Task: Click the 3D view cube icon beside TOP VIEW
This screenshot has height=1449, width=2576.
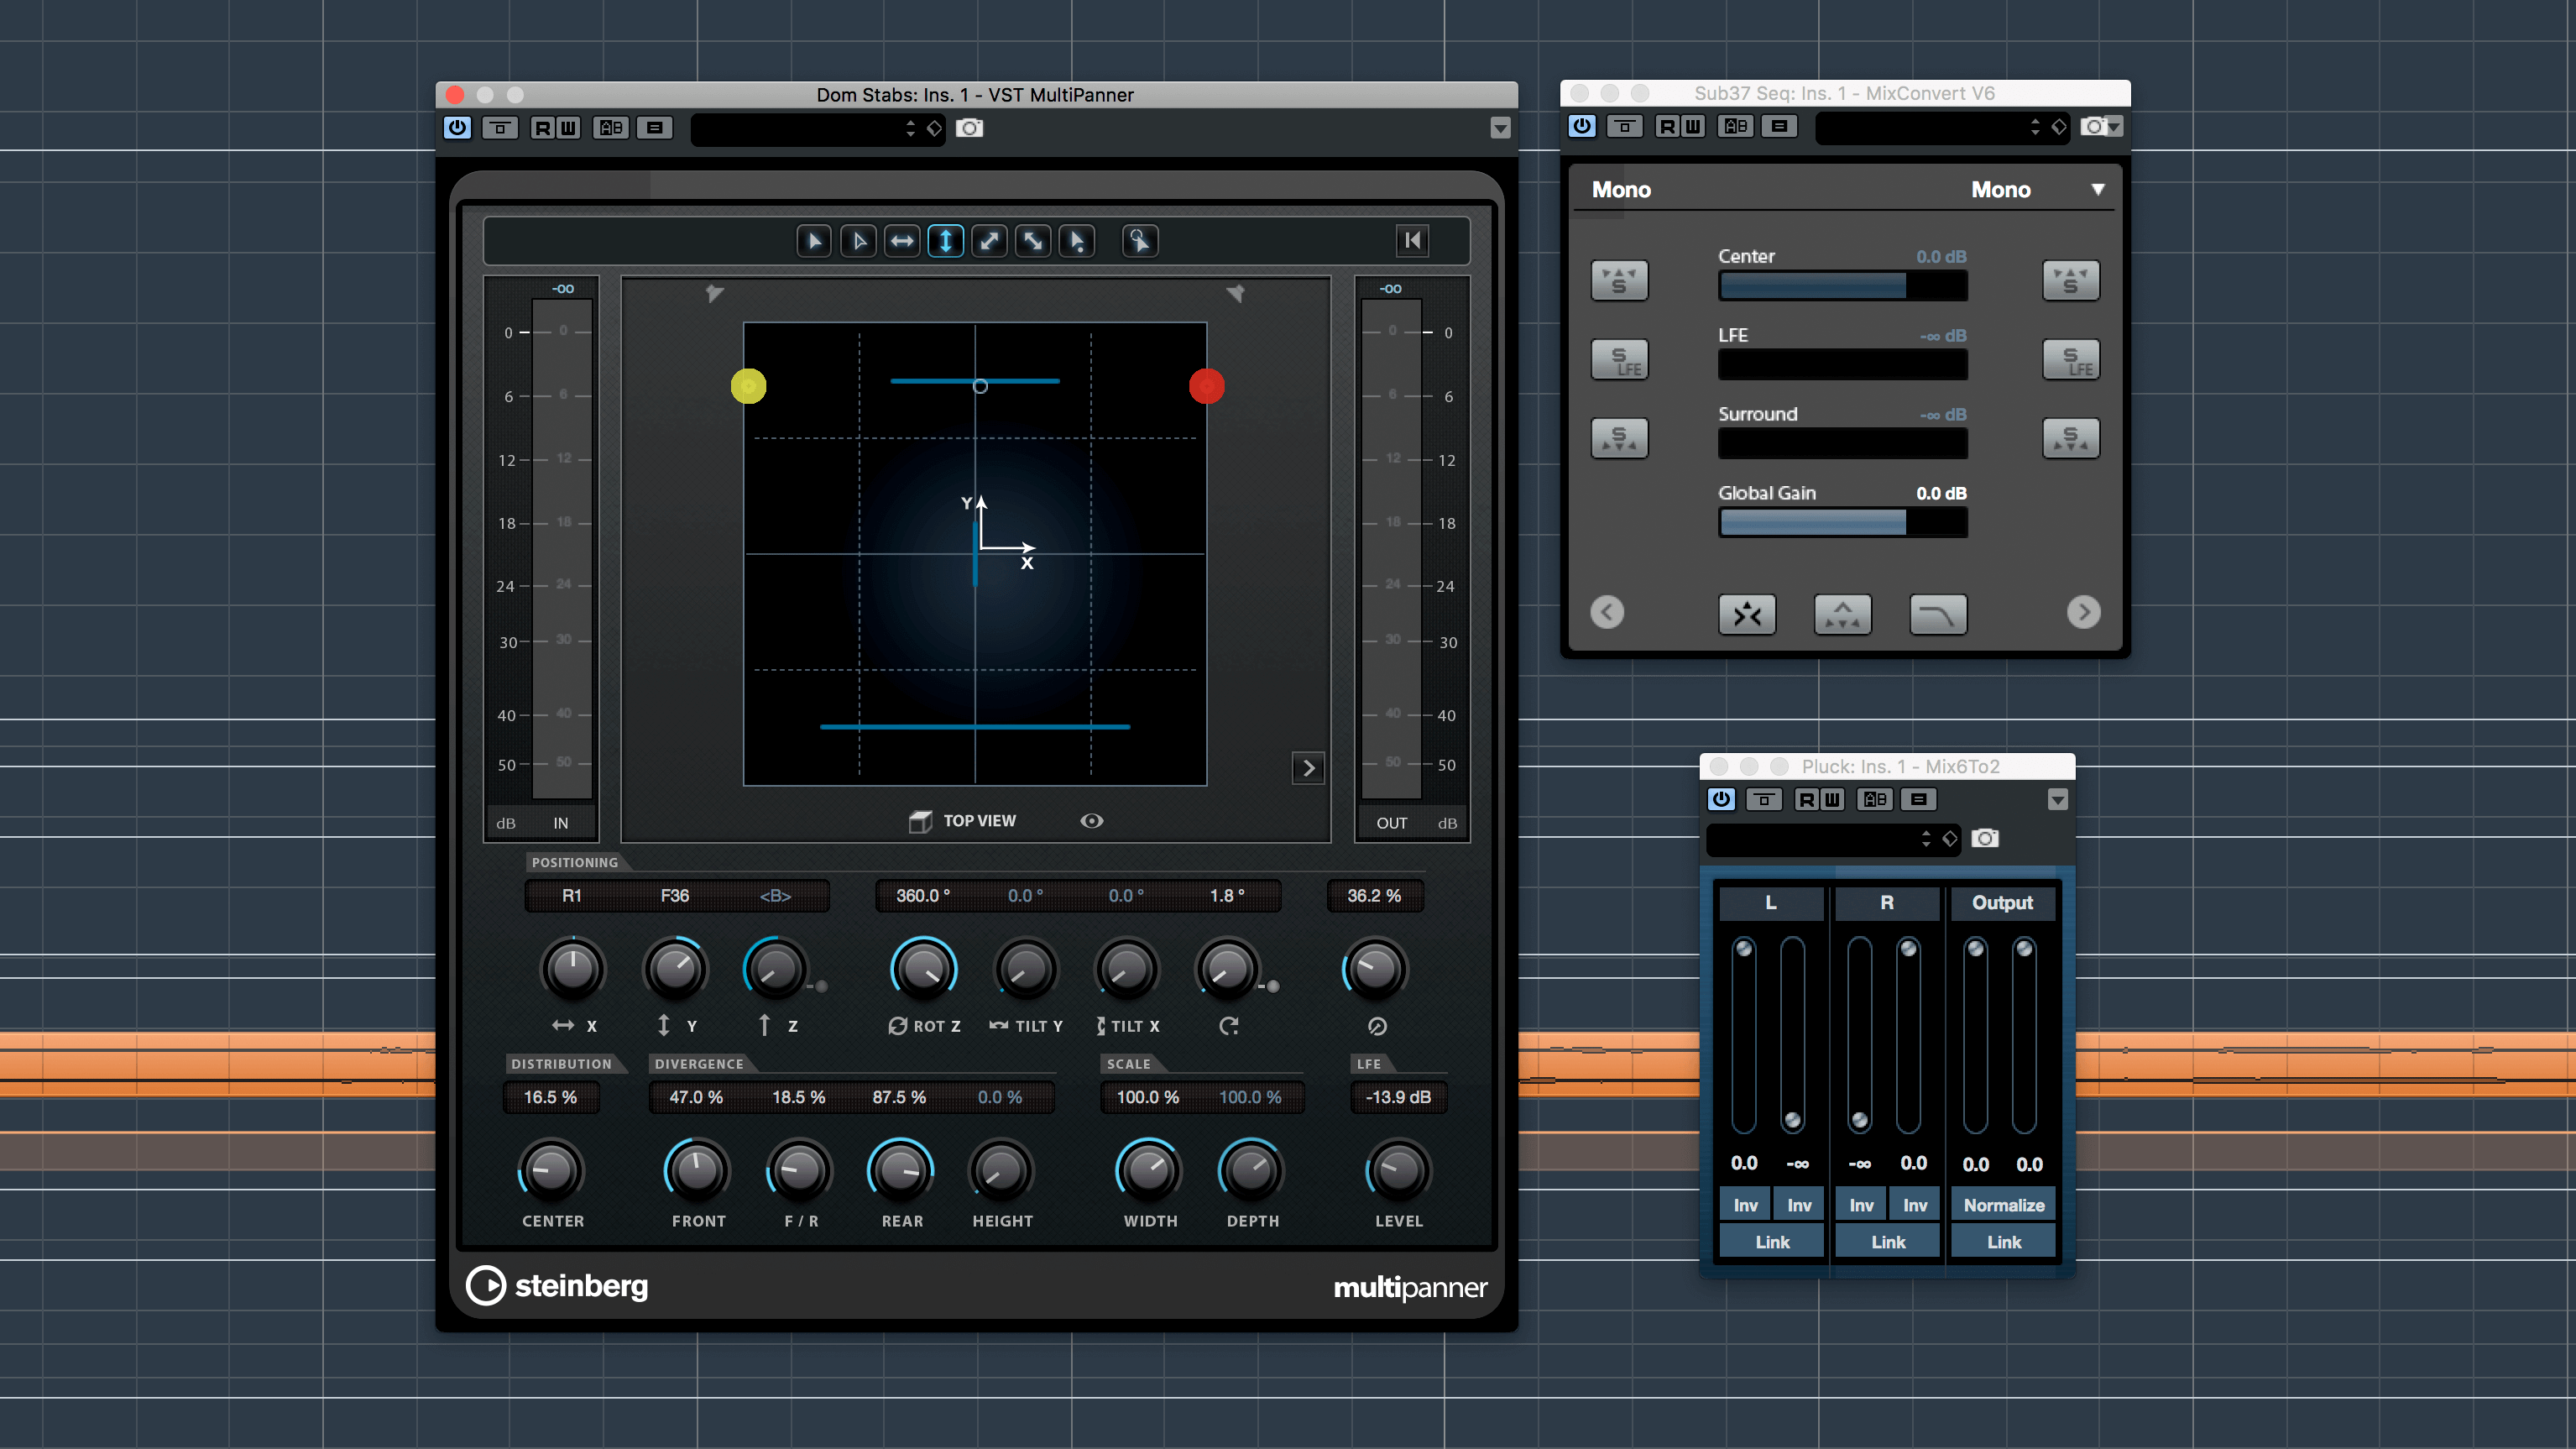Action: tap(920, 821)
